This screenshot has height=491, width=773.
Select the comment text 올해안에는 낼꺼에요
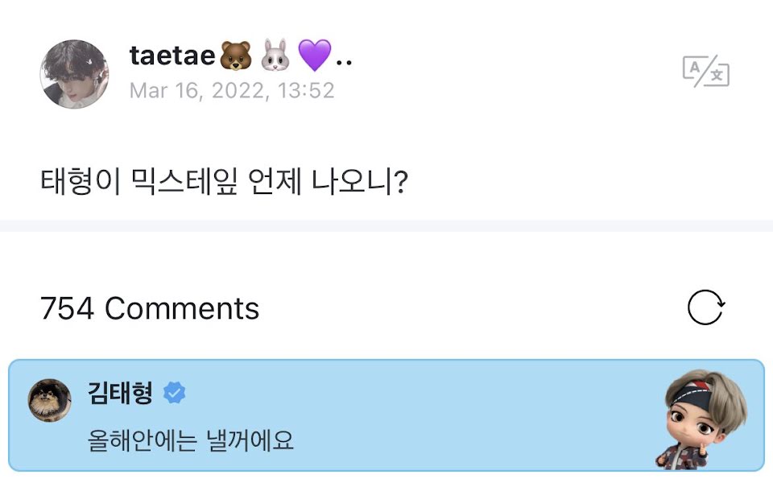(190, 440)
